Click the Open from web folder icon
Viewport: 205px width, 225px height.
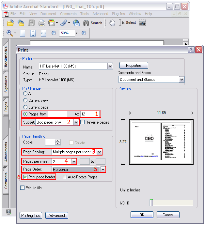21,23
